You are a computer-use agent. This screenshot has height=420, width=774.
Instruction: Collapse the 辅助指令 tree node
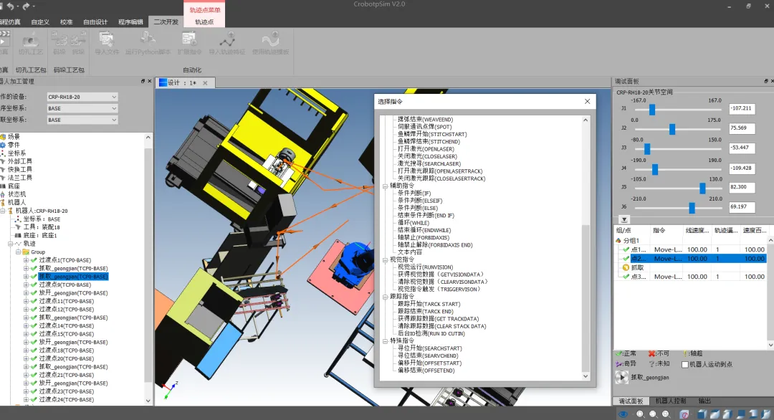click(x=382, y=186)
